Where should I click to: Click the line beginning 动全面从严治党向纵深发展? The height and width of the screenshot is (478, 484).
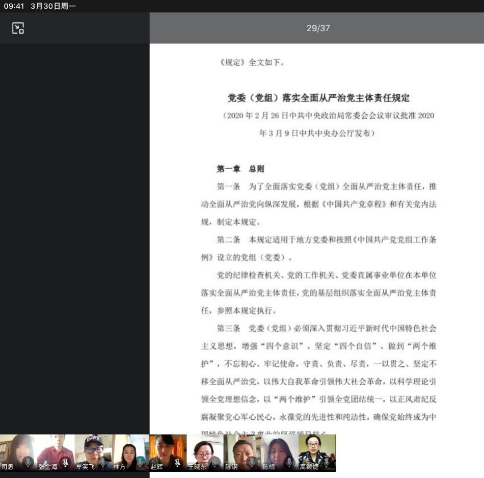[x=318, y=204]
